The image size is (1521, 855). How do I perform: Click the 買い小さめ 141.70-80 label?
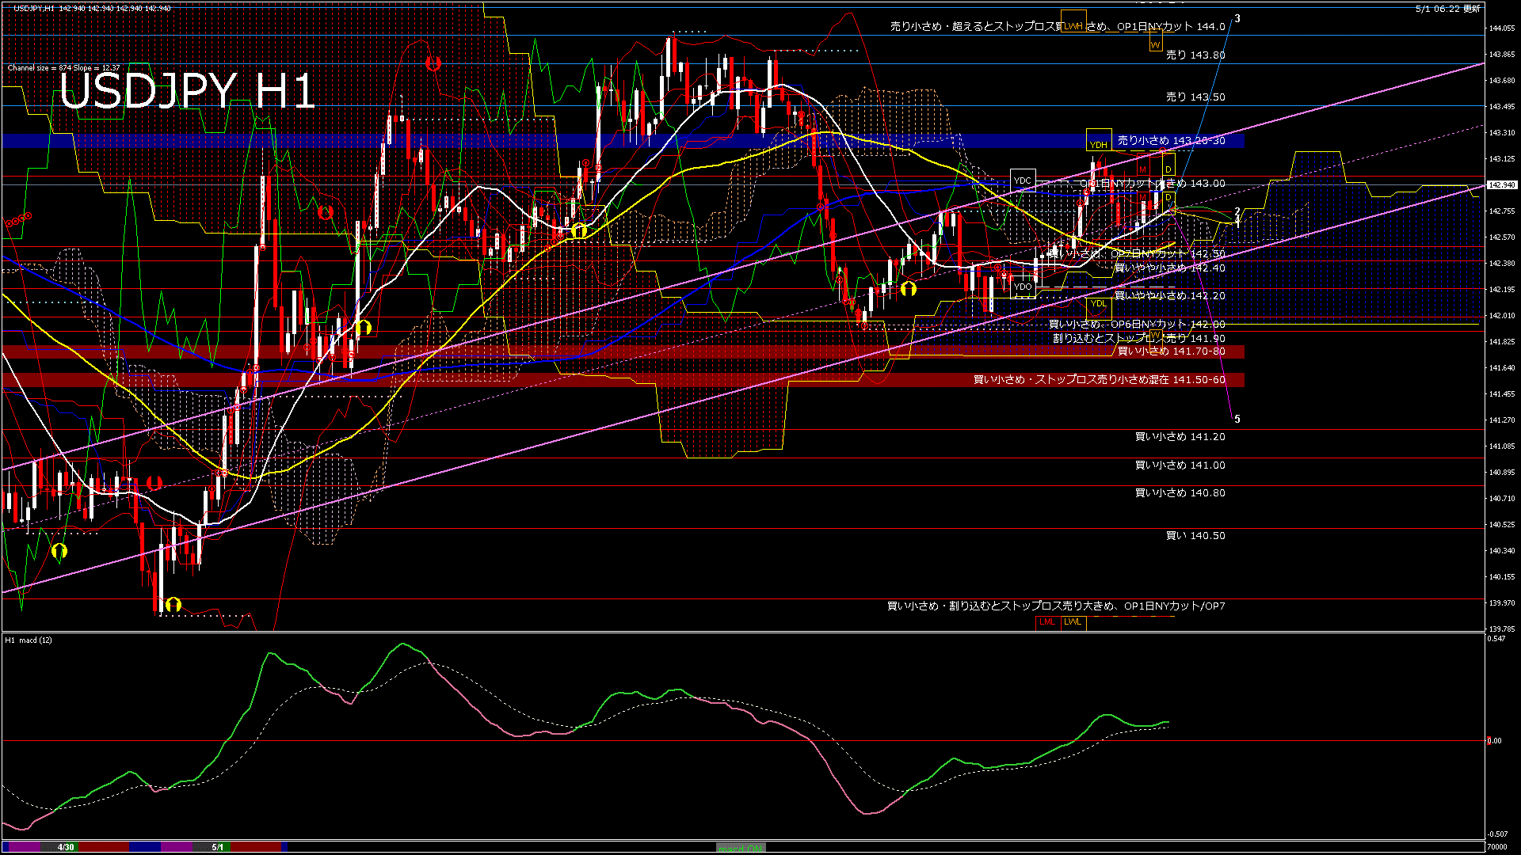[1171, 351]
